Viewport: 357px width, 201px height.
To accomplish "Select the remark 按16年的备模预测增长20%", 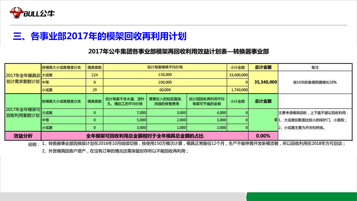I will point(315,82).
